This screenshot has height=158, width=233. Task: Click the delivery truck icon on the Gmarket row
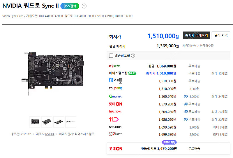(186, 96)
